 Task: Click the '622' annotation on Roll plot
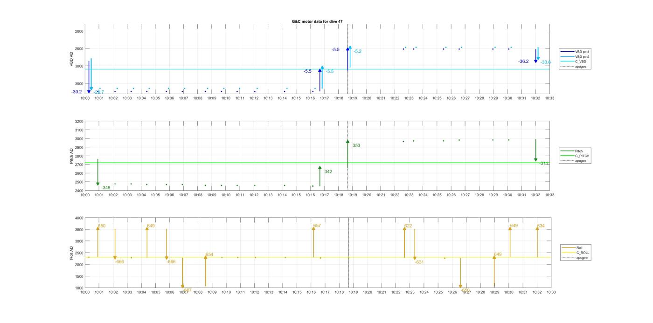pos(408,226)
